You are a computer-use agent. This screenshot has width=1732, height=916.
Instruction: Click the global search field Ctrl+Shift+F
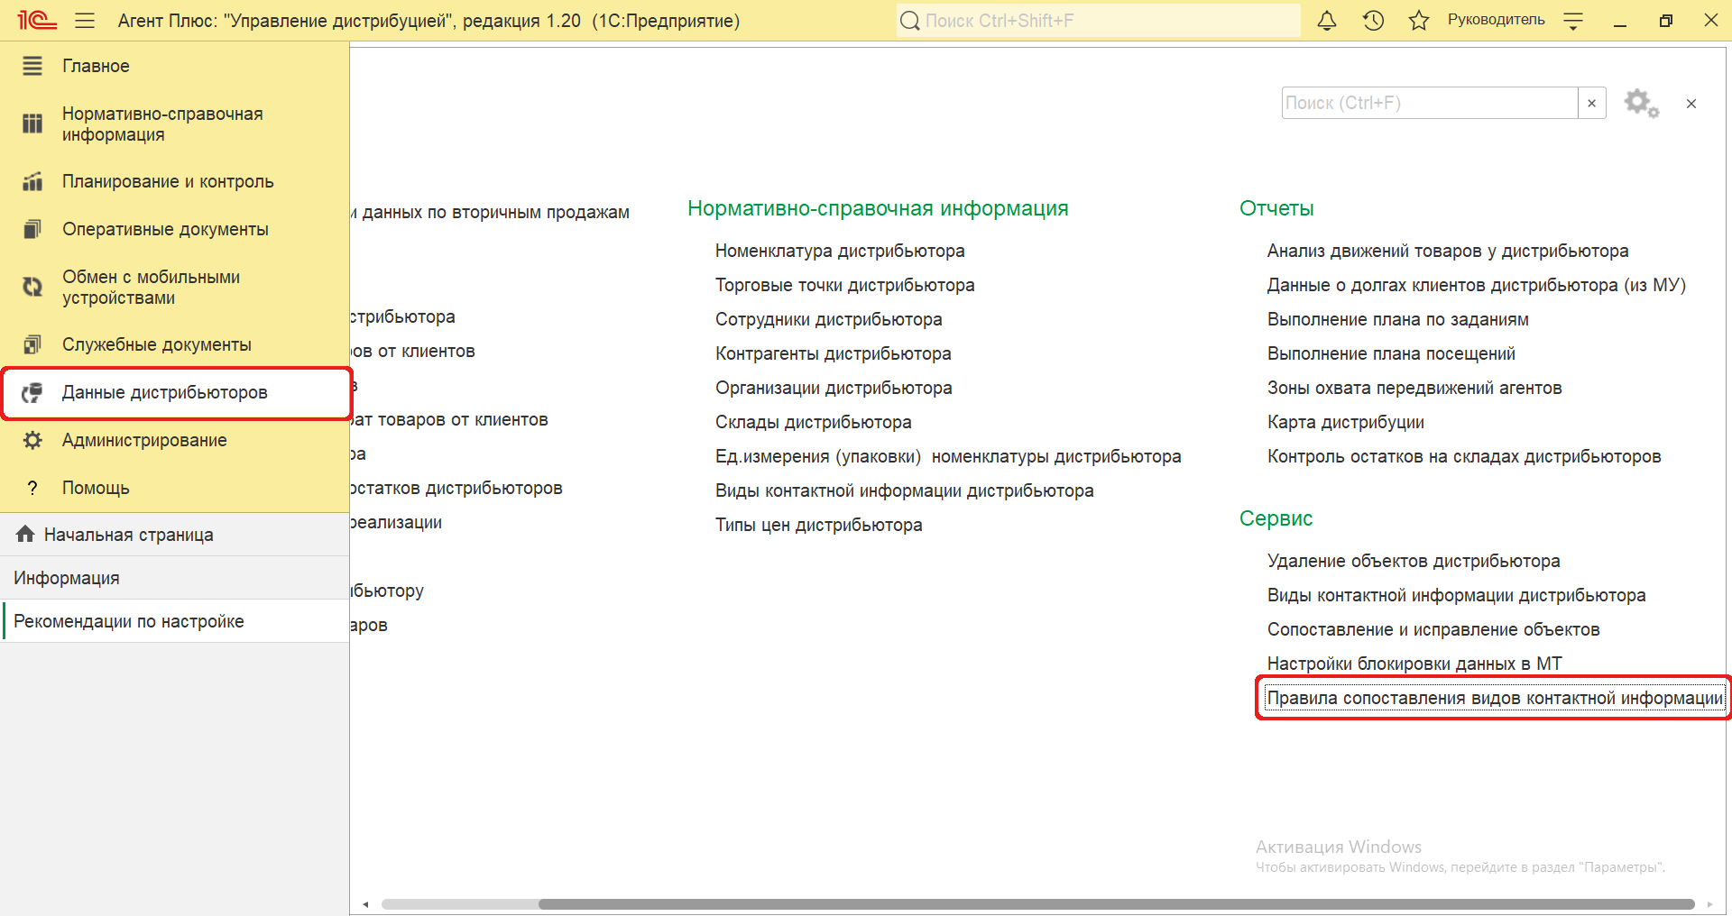click(x=1099, y=20)
